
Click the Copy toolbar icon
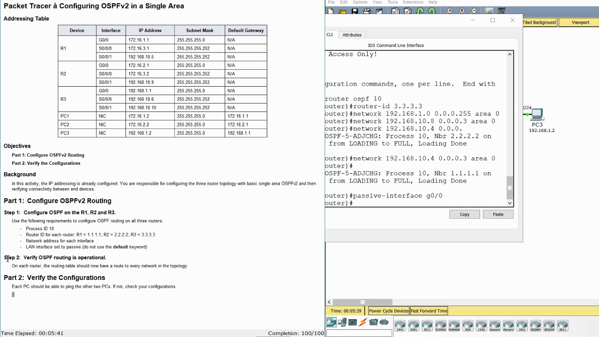(395, 11)
